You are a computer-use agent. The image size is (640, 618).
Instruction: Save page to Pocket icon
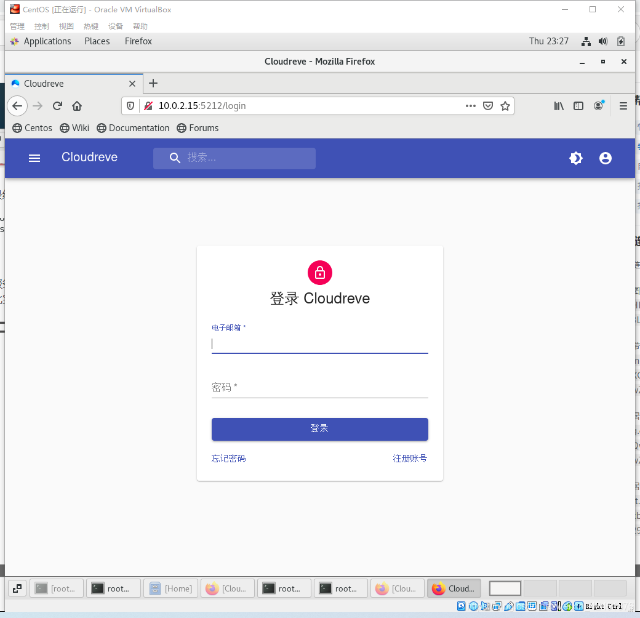point(488,106)
